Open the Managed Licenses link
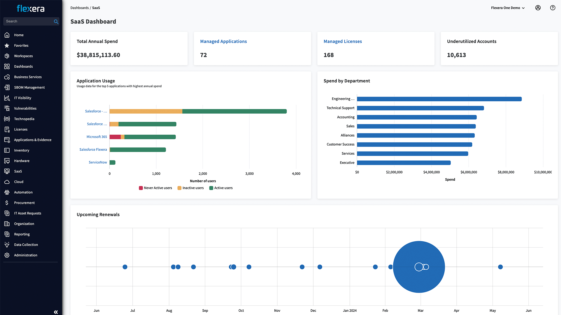The image size is (561, 315). 342,41
